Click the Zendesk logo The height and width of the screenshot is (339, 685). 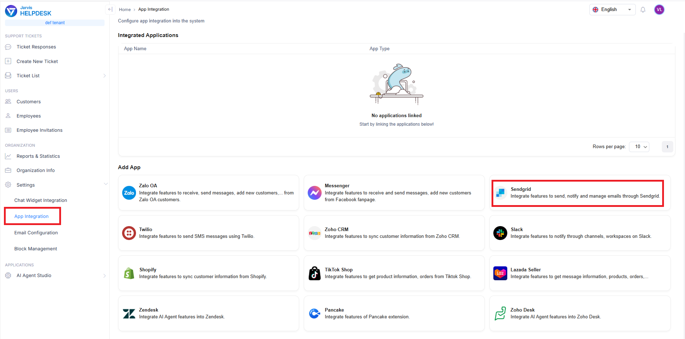[x=129, y=313]
